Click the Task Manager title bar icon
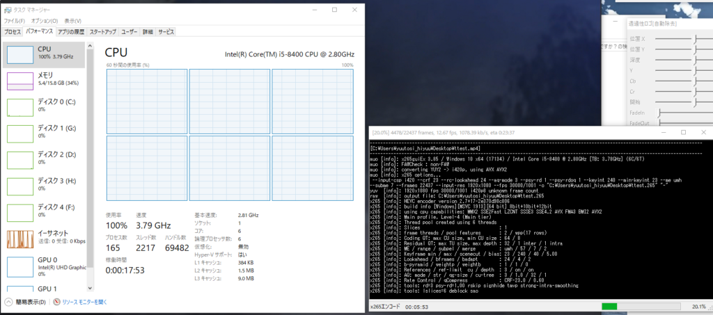The height and width of the screenshot is (315, 713). point(8,10)
